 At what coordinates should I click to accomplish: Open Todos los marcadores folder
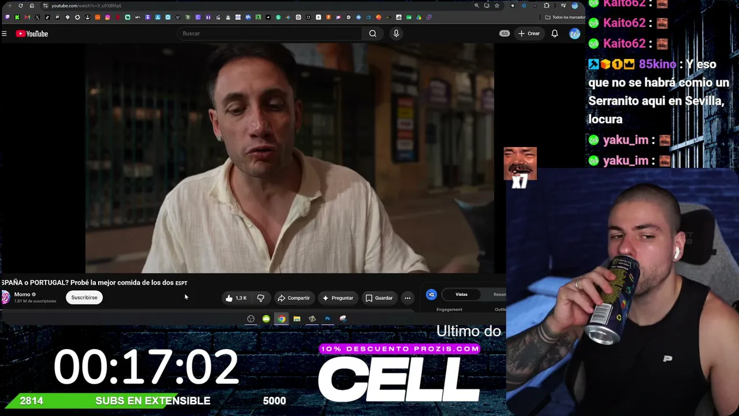point(565,17)
